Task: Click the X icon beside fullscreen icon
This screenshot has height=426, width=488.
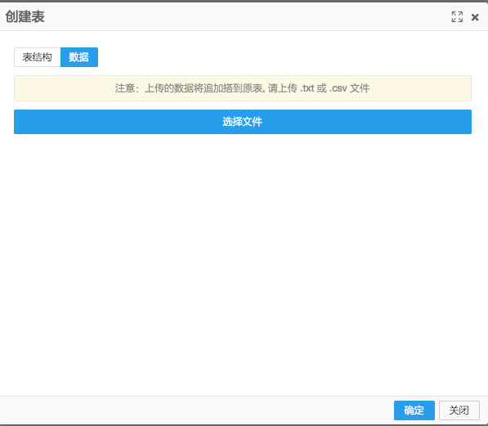Action: [x=475, y=17]
